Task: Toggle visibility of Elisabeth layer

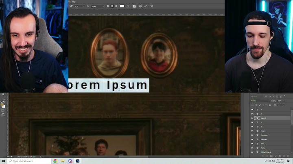Action: click(x=252, y=139)
